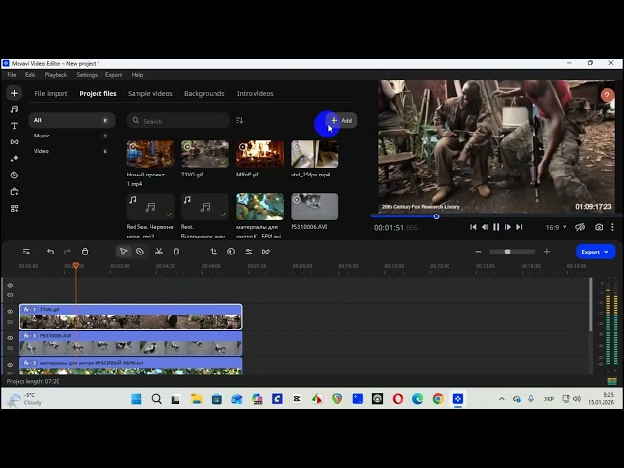Open the Transition wizard icon
The height and width of the screenshot is (468, 624).
tap(266, 252)
